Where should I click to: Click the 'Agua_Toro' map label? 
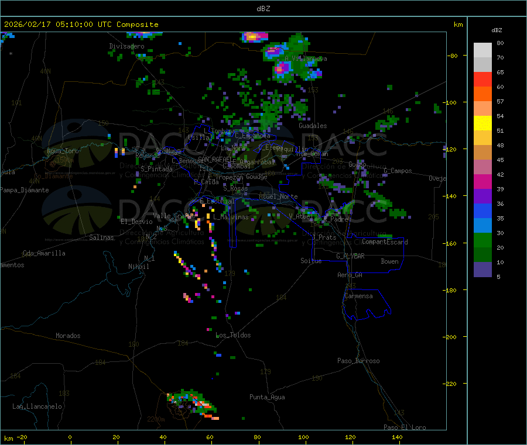63,151
